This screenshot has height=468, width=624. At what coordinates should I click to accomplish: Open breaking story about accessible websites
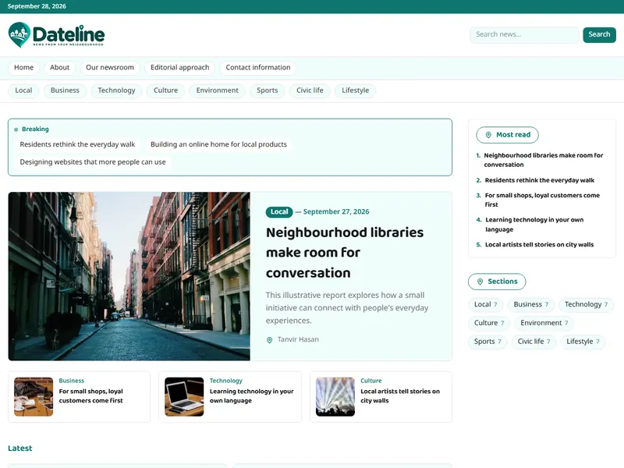(93, 162)
